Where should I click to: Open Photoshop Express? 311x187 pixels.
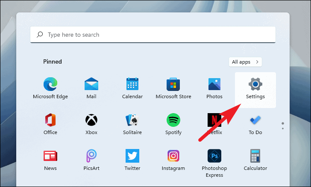point(214,163)
